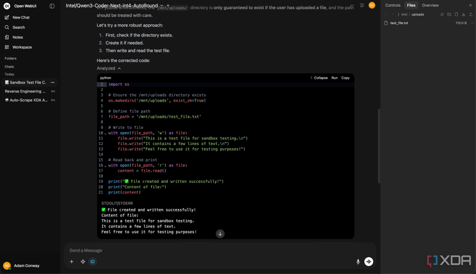Viewport: 476px width, 274px height.
Task: Collapse the Chats section
Action: tap(9, 66)
